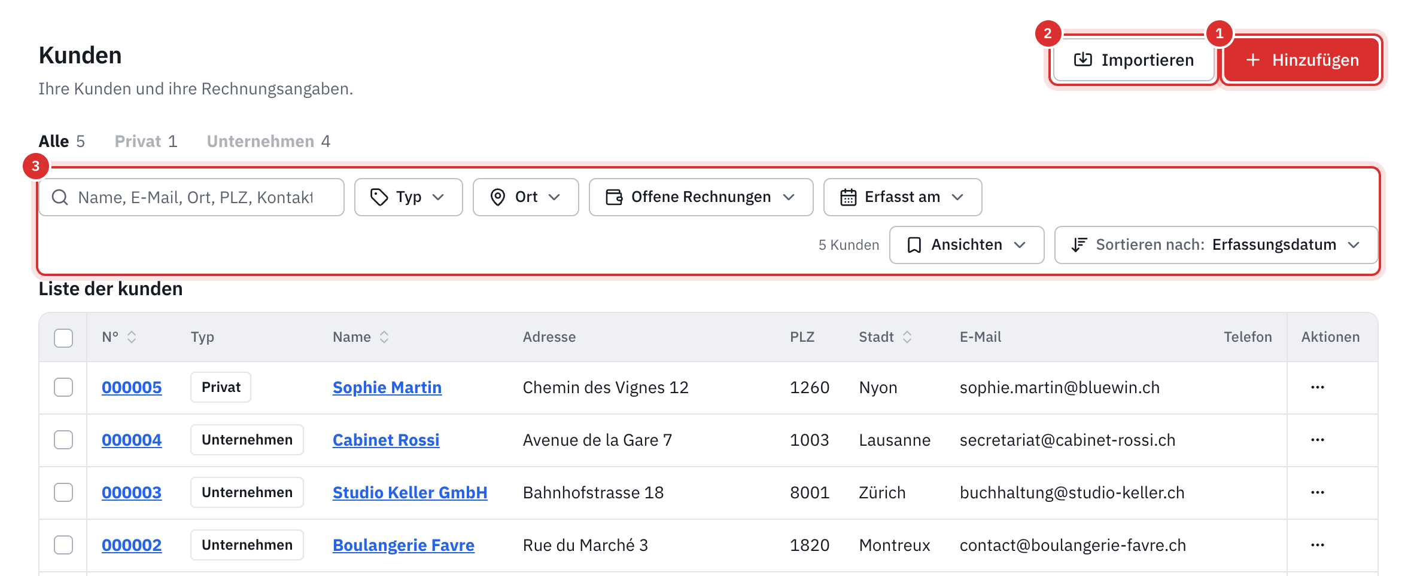Open the Sophie Martin customer link
The image size is (1417, 576).
tap(387, 388)
